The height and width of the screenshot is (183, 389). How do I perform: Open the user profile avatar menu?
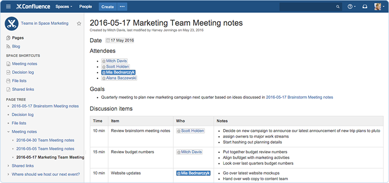click(379, 7)
